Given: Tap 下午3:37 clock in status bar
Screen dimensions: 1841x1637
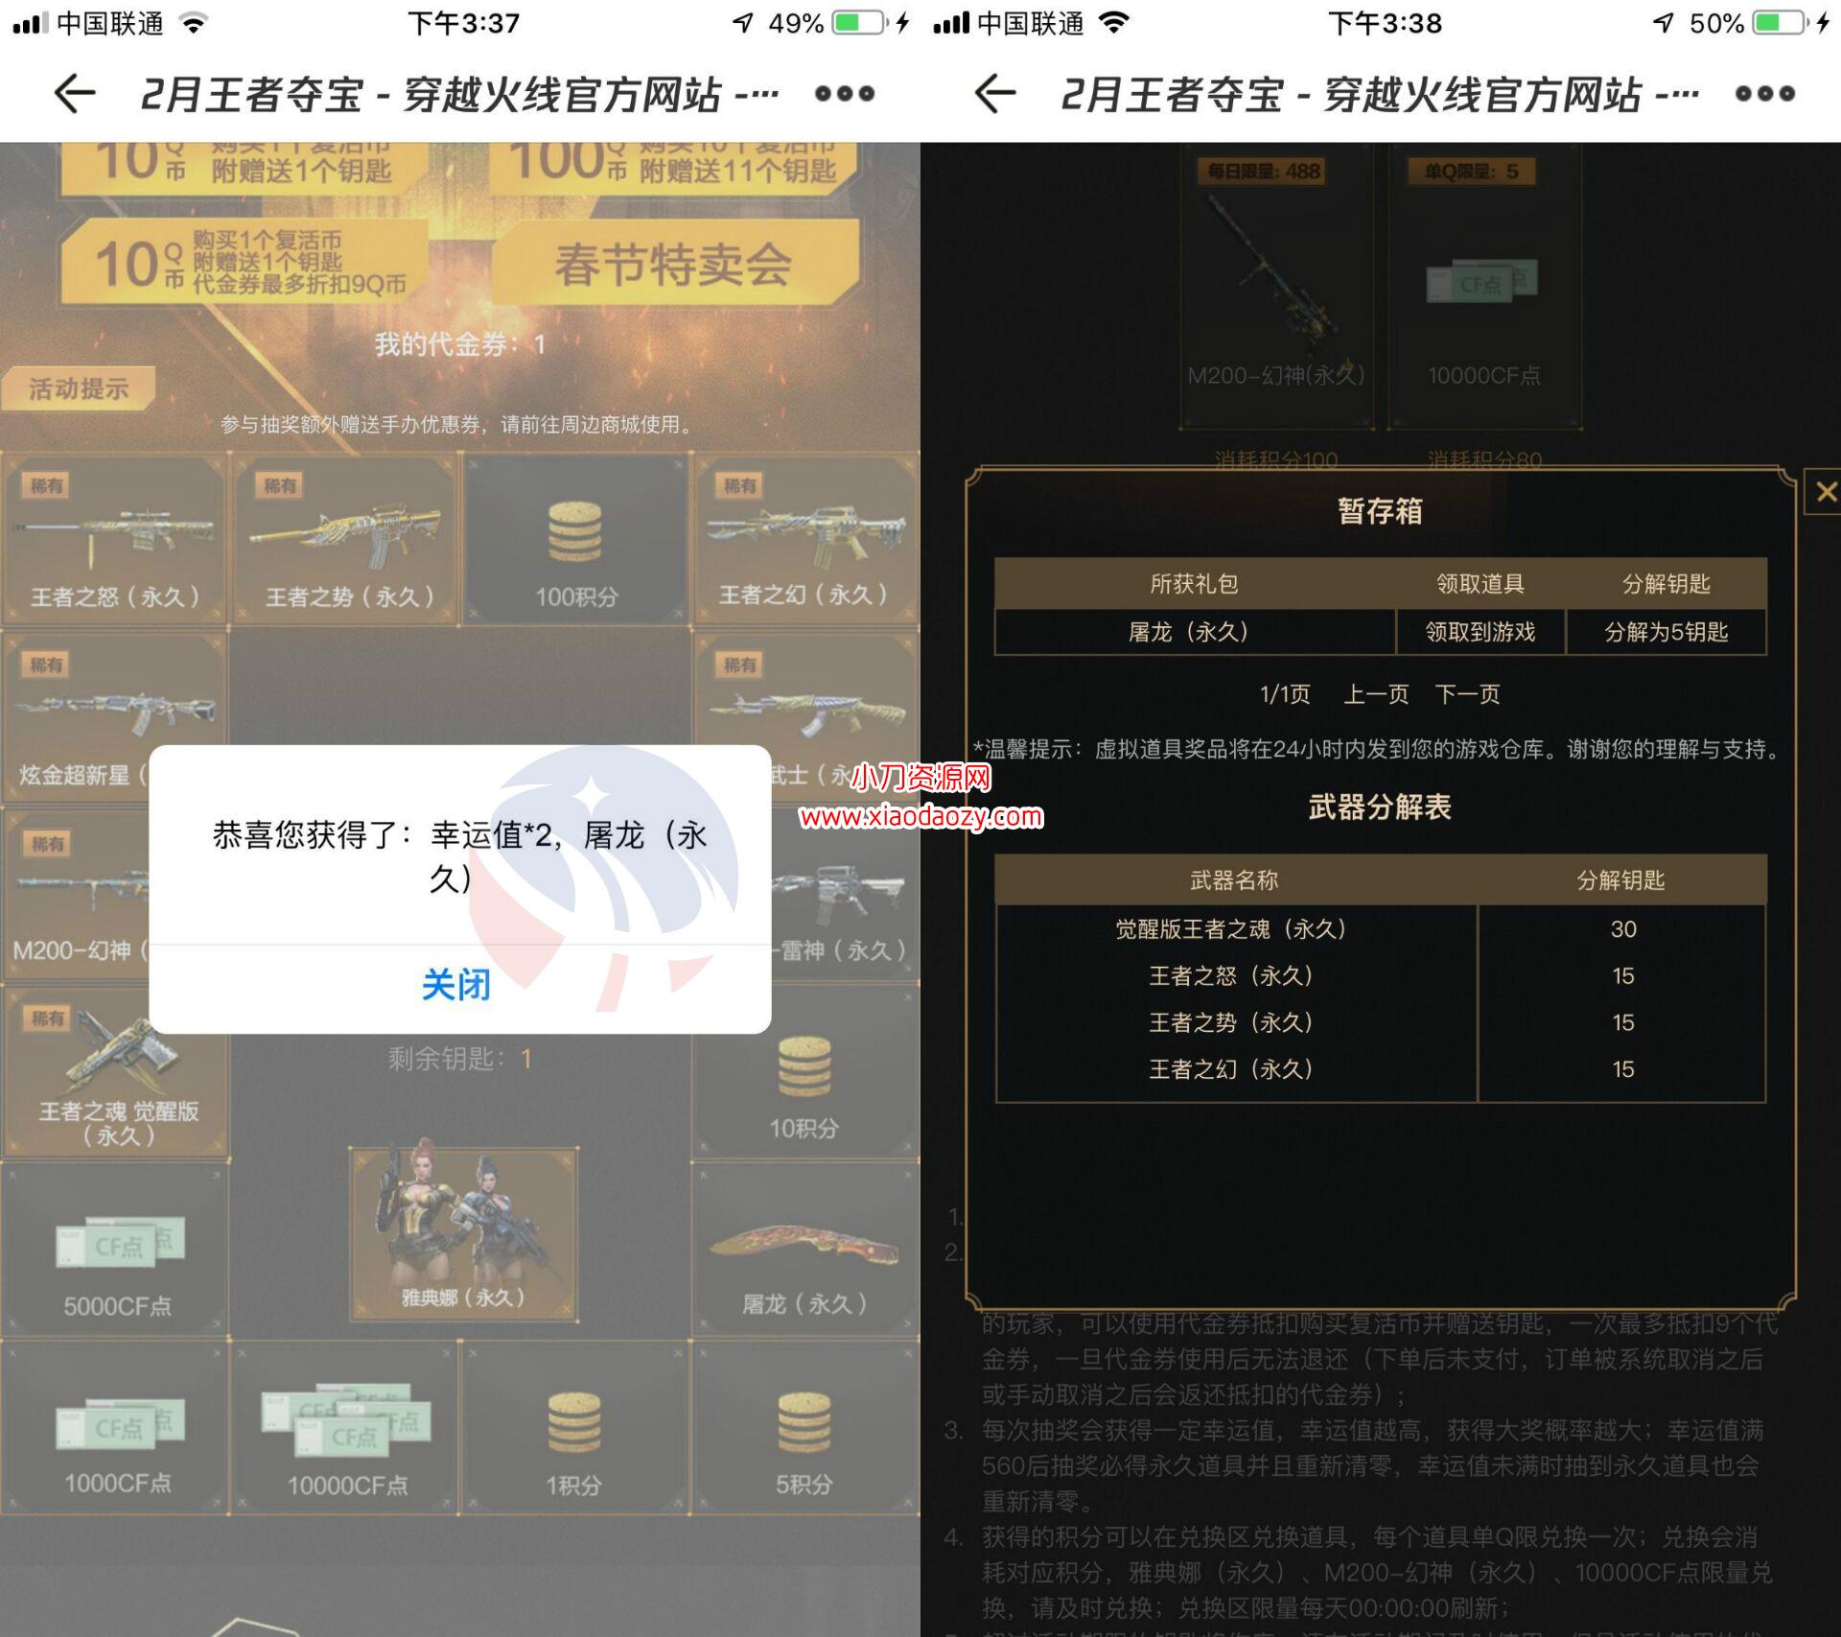Looking at the screenshot, I should (x=463, y=23).
